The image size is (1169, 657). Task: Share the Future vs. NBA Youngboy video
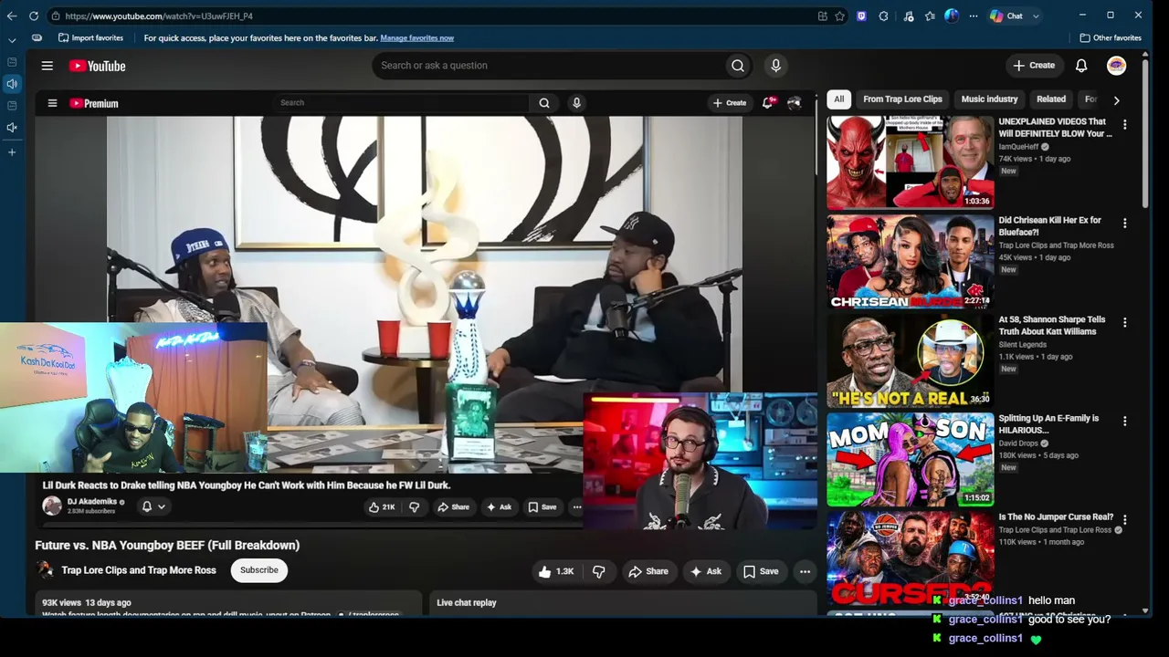point(648,571)
